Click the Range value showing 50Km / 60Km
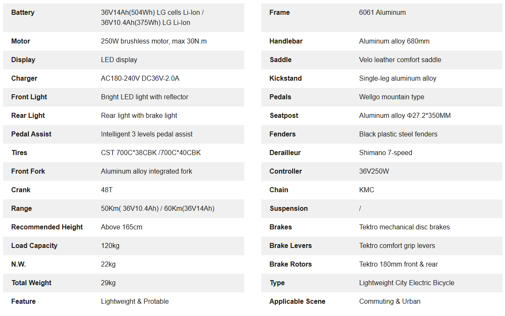The image size is (505, 316). [157, 209]
